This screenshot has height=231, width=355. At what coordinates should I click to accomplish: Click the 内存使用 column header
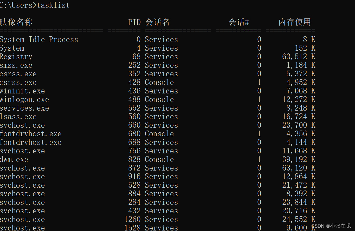(x=295, y=22)
